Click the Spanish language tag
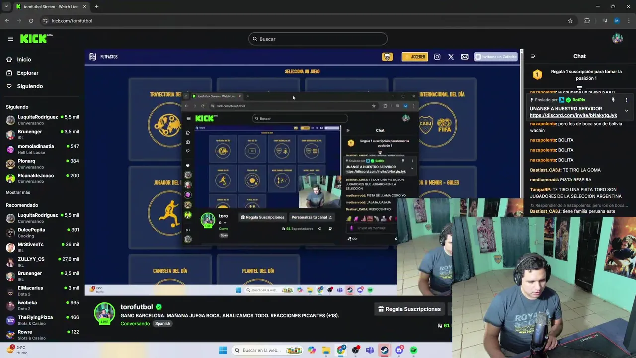Viewport: 636px width, 358px height. tap(162, 323)
